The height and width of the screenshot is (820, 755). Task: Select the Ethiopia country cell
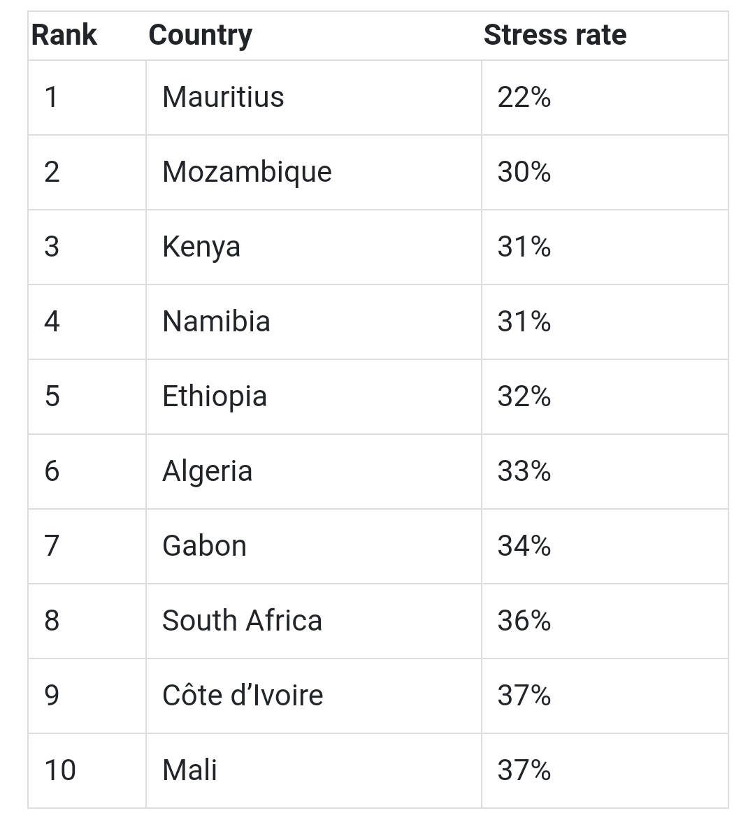click(x=215, y=396)
